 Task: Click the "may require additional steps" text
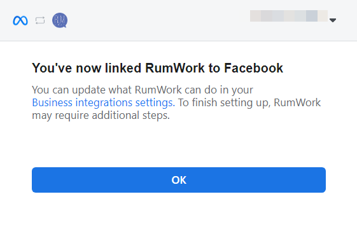[x=101, y=115]
